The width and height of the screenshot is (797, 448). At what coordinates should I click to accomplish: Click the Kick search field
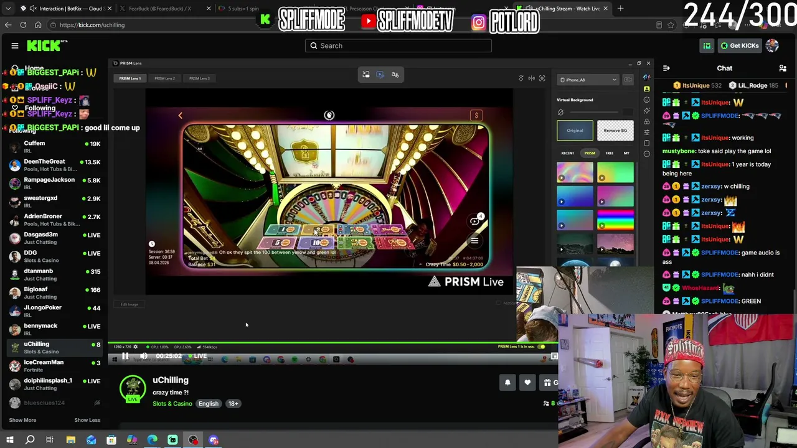[x=398, y=45]
